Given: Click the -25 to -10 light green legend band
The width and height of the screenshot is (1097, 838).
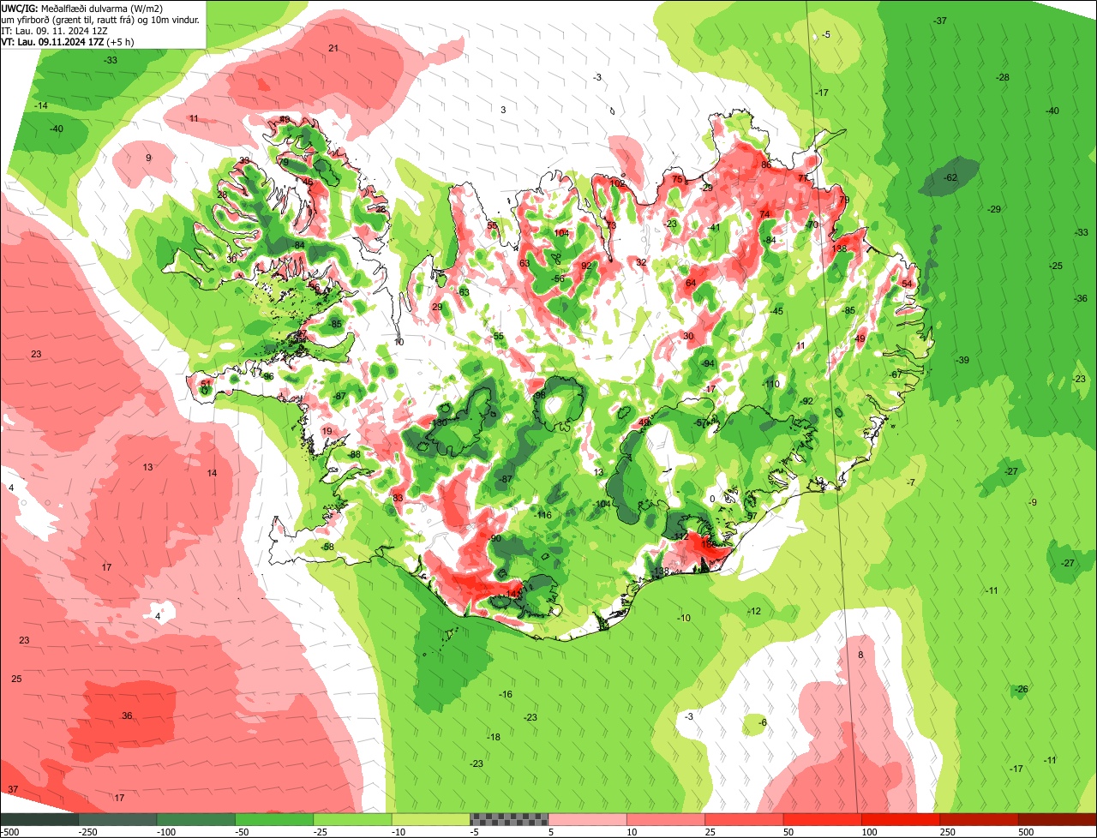Looking at the screenshot, I should click(x=352, y=819).
